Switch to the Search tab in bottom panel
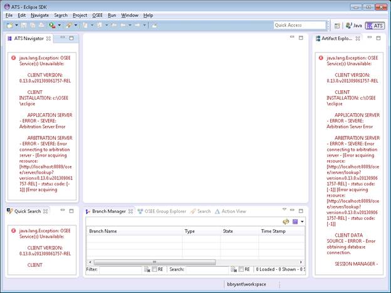This screenshot has width=391, height=293. (x=201, y=211)
